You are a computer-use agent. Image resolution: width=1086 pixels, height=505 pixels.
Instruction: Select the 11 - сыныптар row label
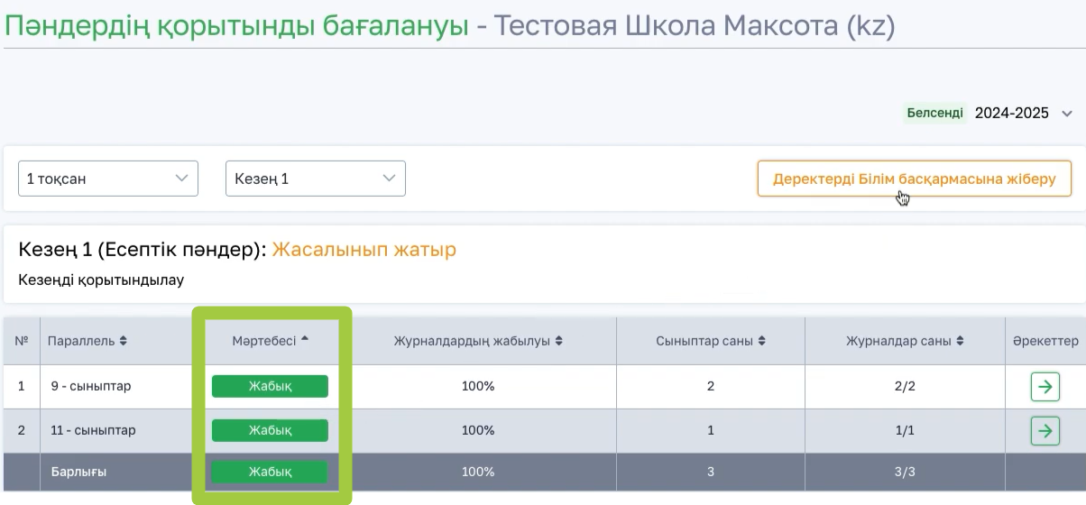click(x=94, y=431)
